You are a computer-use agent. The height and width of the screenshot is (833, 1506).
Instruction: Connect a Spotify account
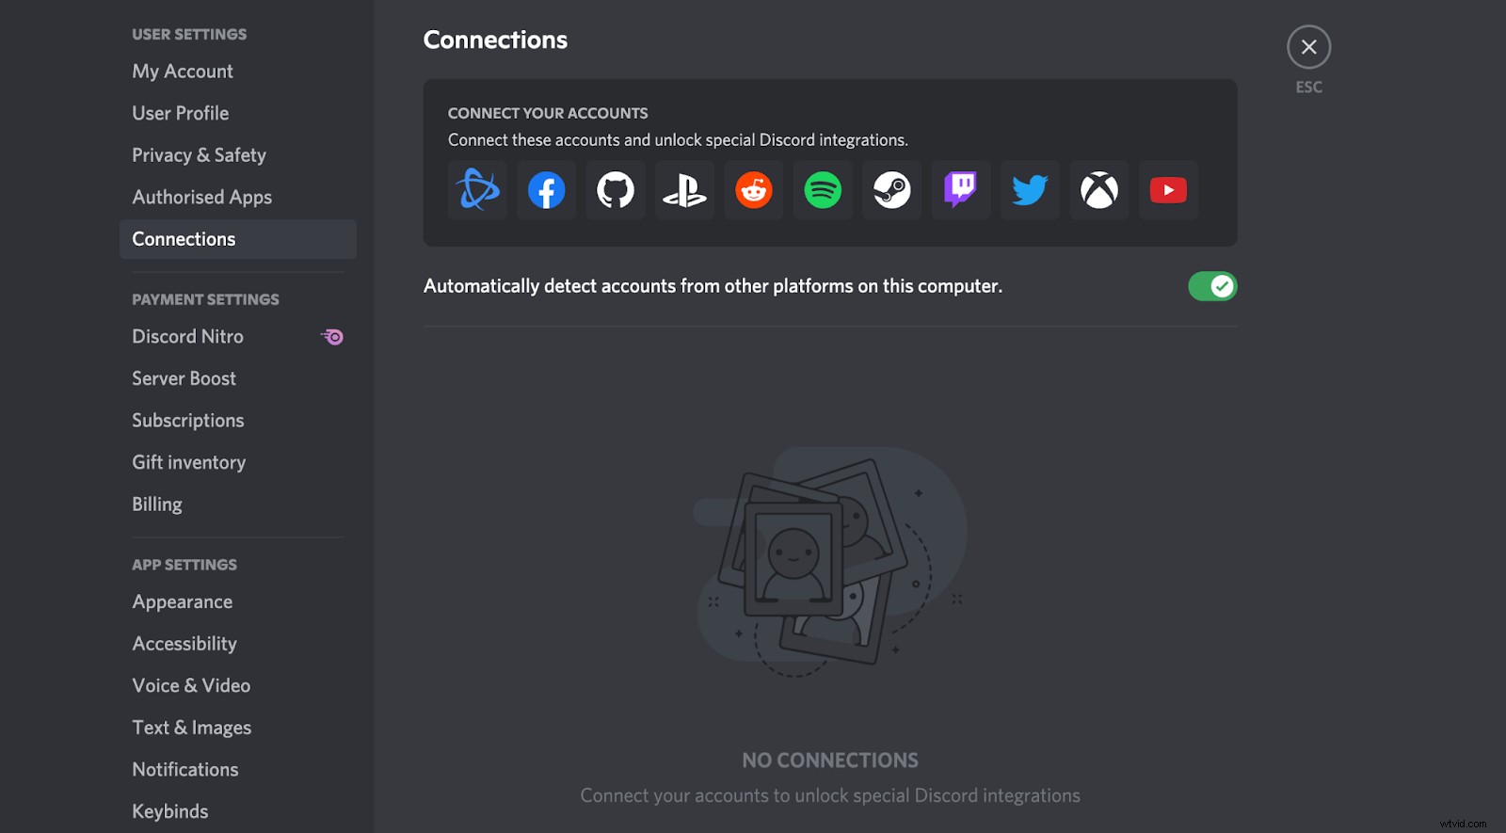pyautogui.click(x=823, y=190)
